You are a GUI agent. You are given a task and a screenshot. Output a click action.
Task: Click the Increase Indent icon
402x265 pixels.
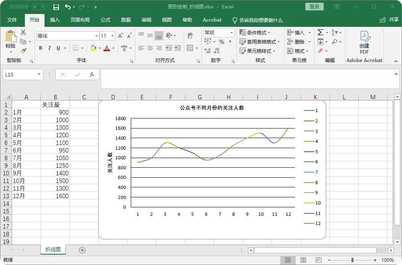178,48
